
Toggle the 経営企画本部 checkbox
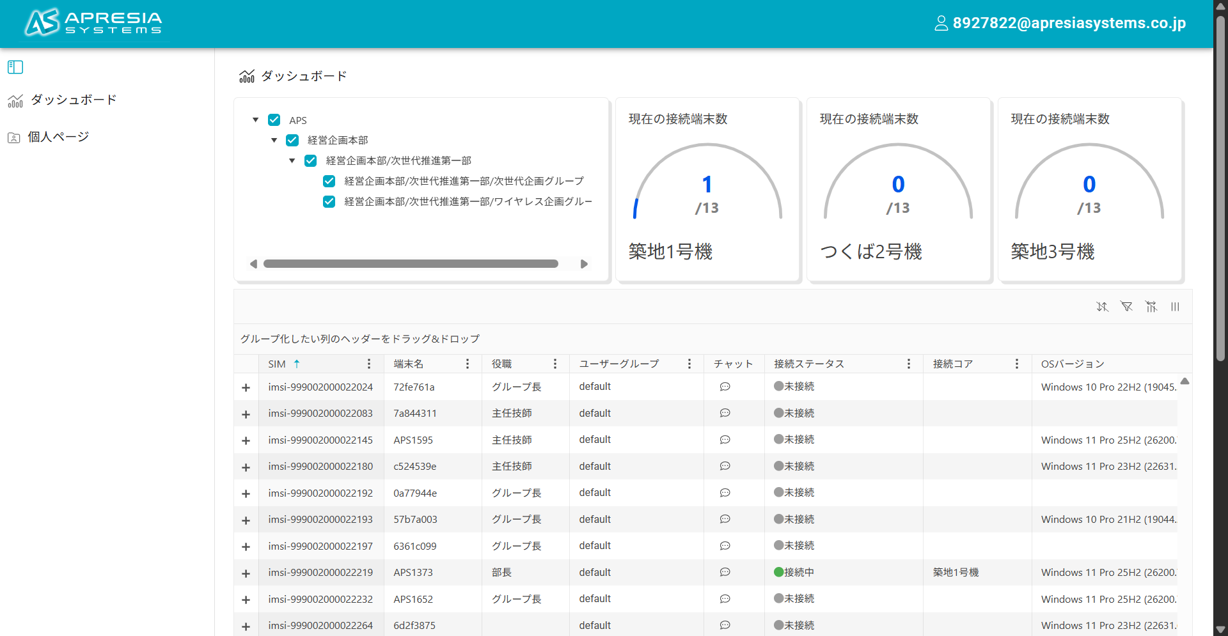click(x=292, y=140)
